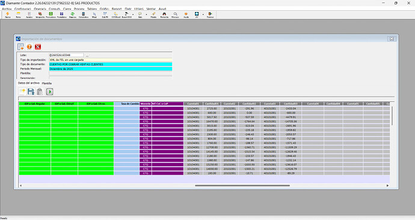This screenshot has height=220, width=415.
Task: Click the pencil toolbar icon
Action: tap(153, 14)
